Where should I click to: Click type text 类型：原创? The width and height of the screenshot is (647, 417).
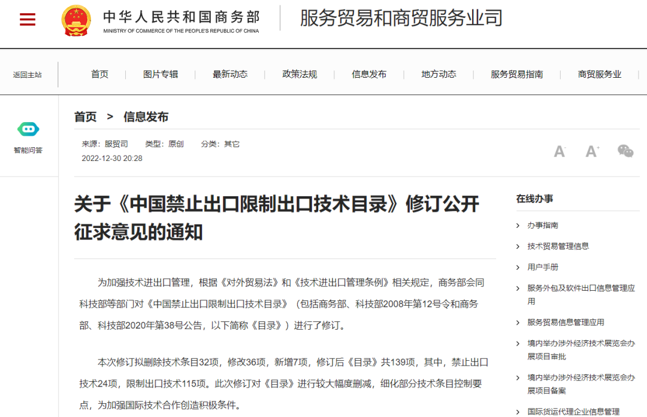click(164, 144)
